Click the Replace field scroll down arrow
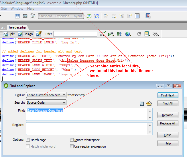187x159 pixels. 150,132
